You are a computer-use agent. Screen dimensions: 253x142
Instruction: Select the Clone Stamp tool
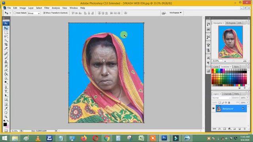coord(6,62)
